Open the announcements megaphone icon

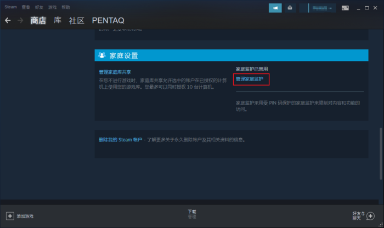click(275, 8)
